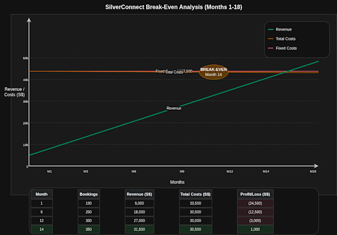
Task: Click the M3 x-axis label
Action: [x=86, y=171]
